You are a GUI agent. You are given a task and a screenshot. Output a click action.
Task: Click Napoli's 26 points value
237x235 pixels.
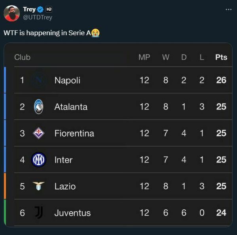click(221, 80)
